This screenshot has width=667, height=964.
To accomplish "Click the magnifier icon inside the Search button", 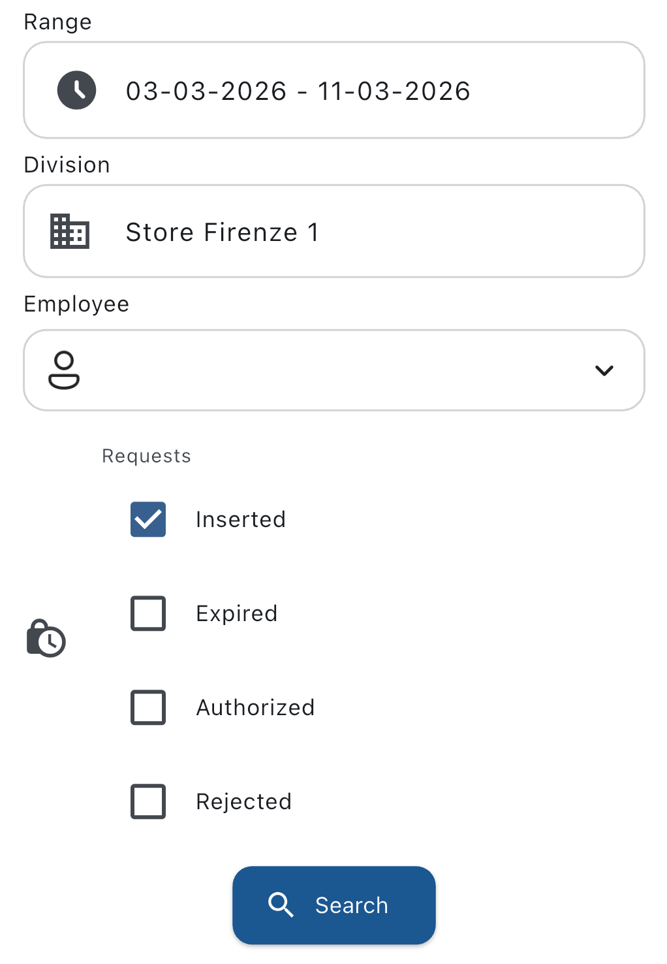I will click(x=281, y=905).
